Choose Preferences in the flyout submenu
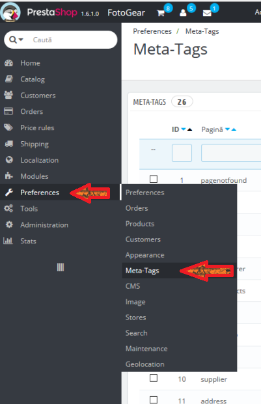261x404 pixels. click(144, 193)
